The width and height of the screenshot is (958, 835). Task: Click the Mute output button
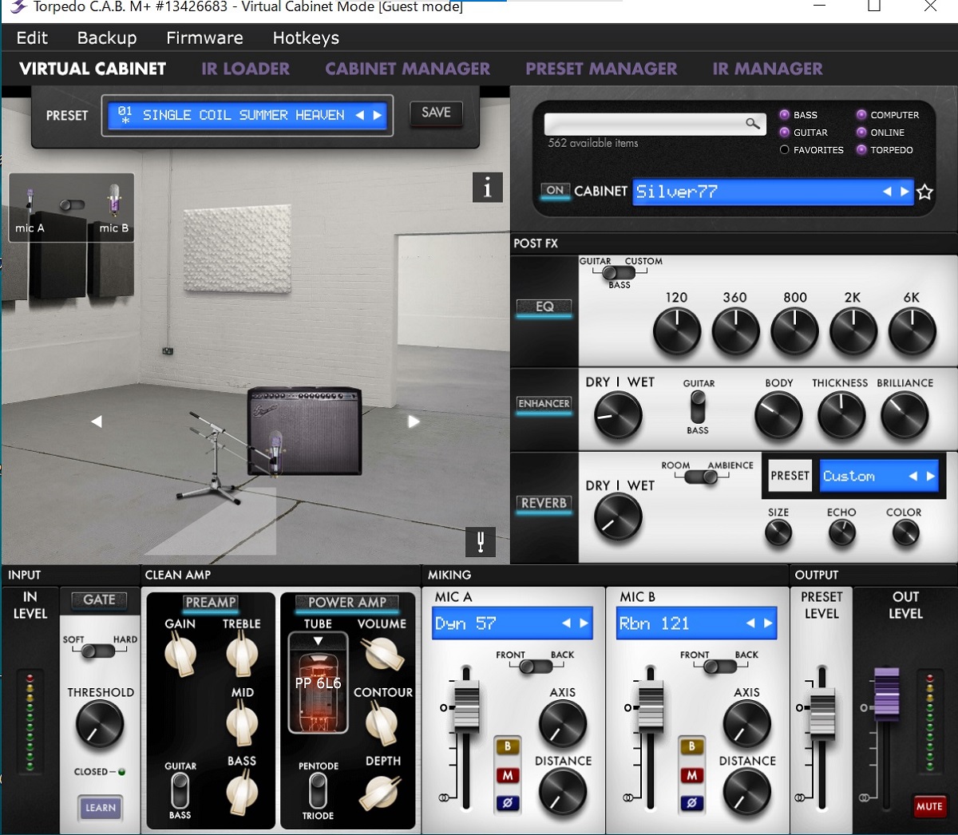(x=929, y=806)
